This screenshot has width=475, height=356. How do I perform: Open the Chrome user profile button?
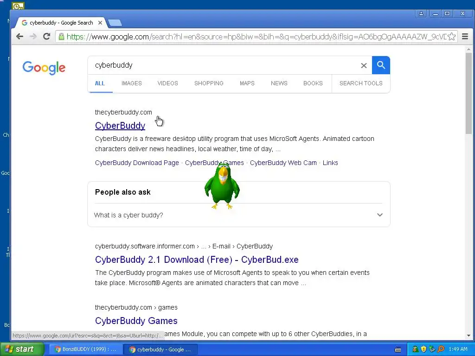(421, 13)
